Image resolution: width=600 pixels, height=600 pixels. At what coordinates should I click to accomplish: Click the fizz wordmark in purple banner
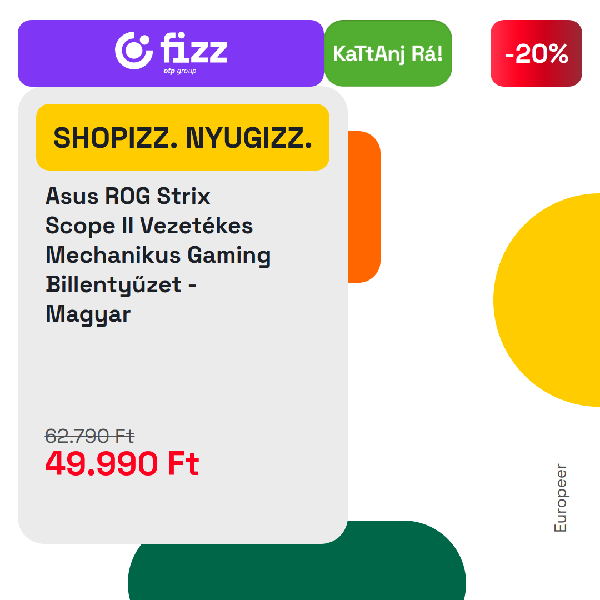[194, 48]
